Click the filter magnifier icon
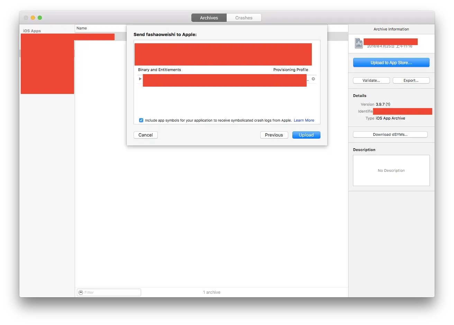 tap(81, 292)
